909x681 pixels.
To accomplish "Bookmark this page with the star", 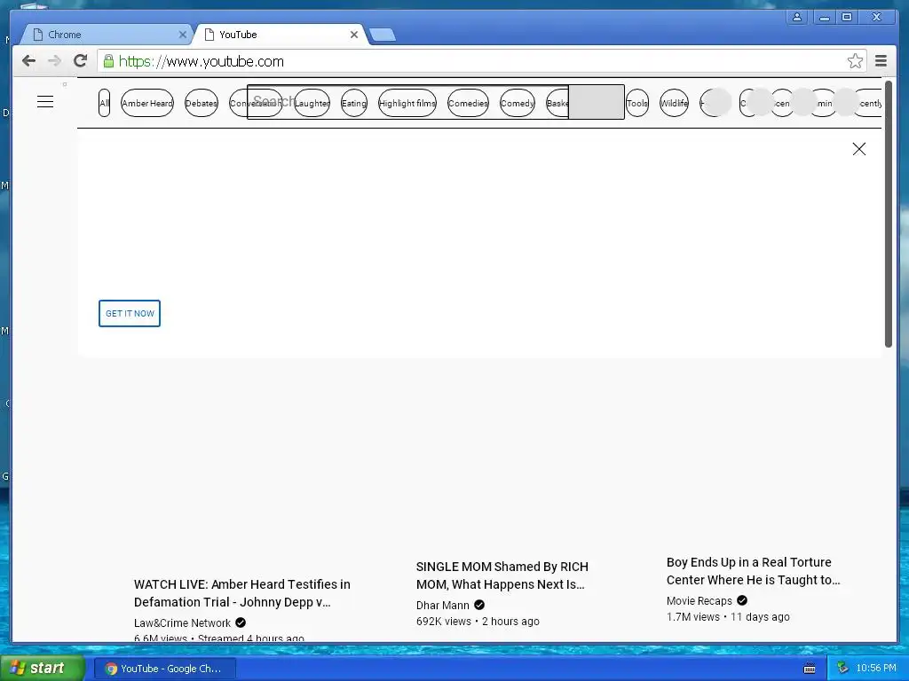I will click(x=855, y=61).
